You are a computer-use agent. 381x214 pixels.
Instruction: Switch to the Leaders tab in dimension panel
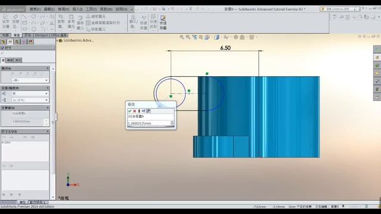click(x=10, y=60)
